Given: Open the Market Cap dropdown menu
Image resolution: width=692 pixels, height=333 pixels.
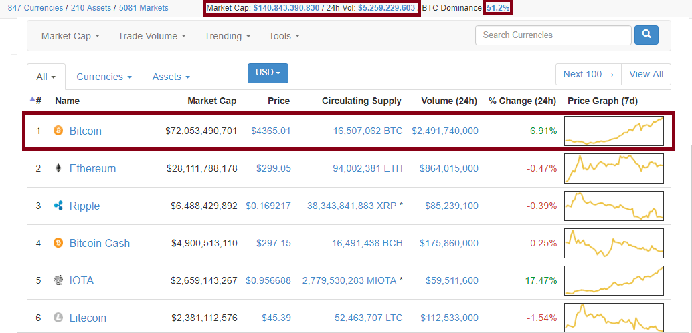Looking at the screenshot, I should coord(70,36).
